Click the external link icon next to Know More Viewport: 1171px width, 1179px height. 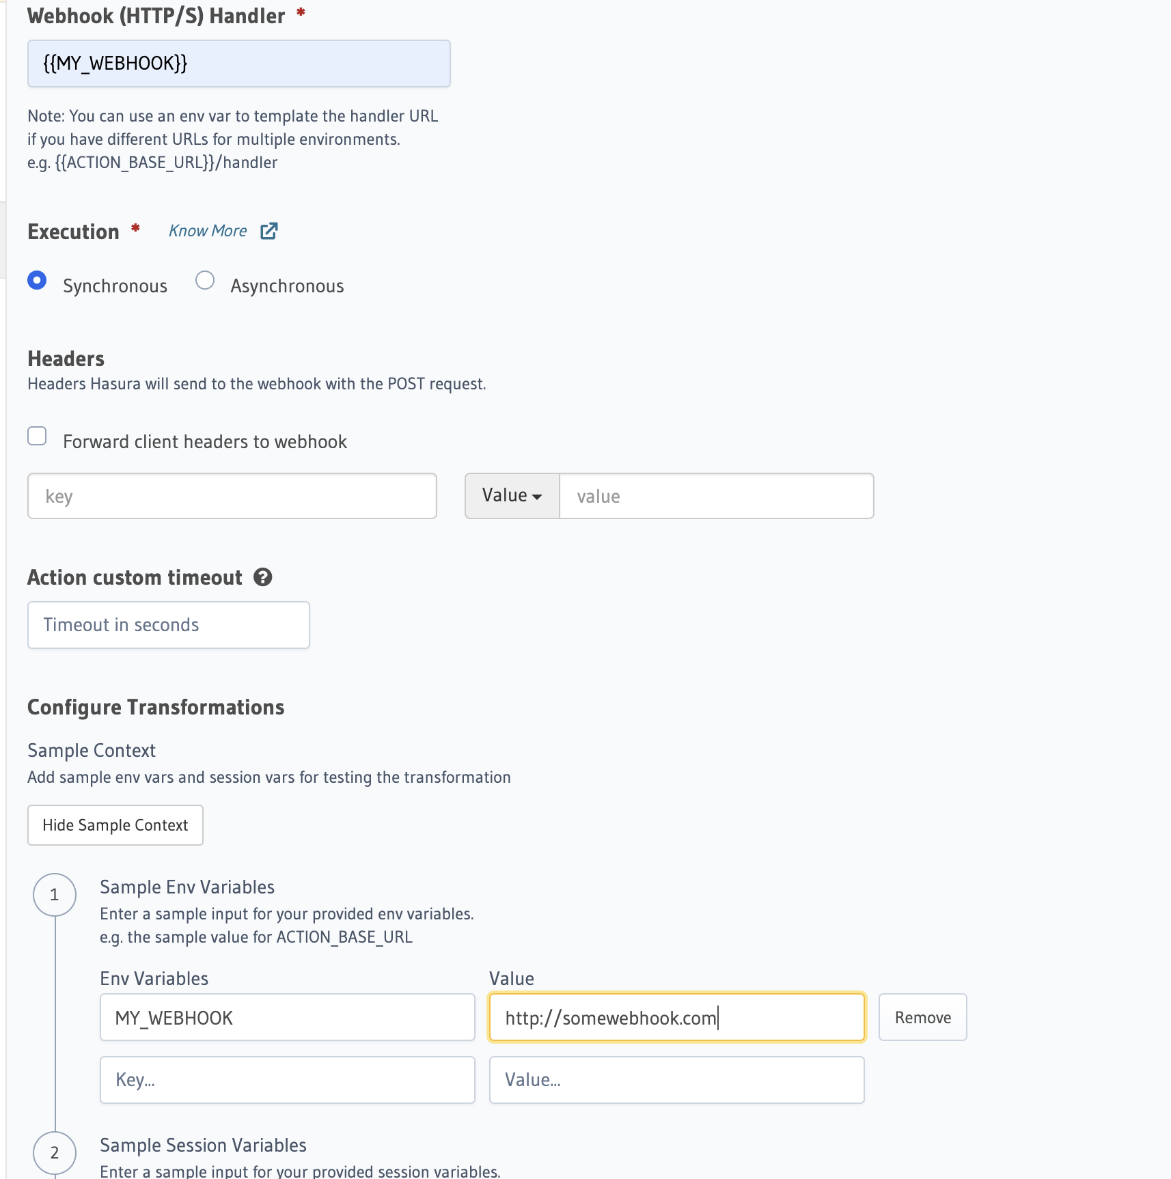pyautogui.click(x=269, y=231)
